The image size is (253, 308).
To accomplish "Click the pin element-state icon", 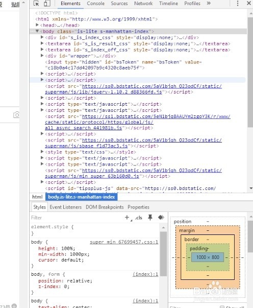I will click(x=150, y=218).
